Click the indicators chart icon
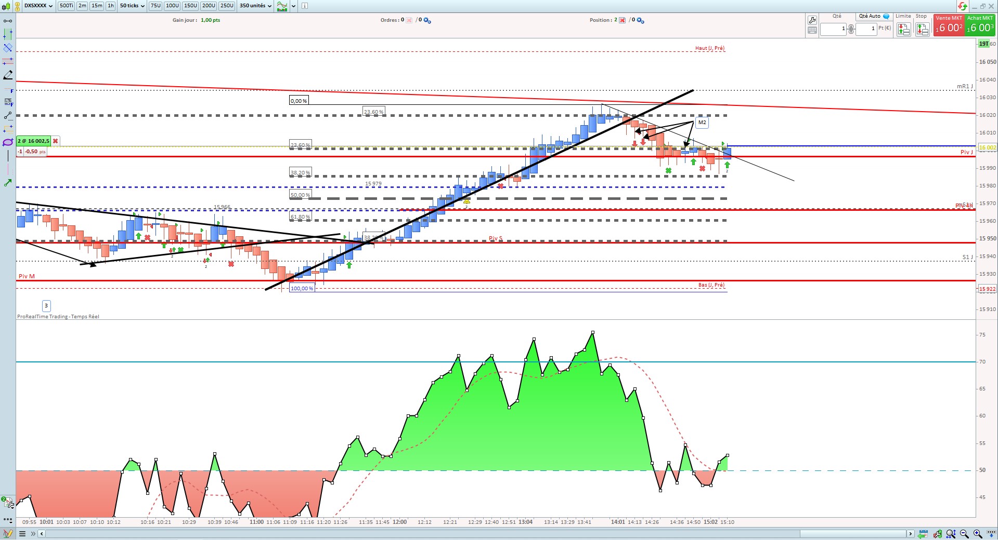 (x=282, y=6)
